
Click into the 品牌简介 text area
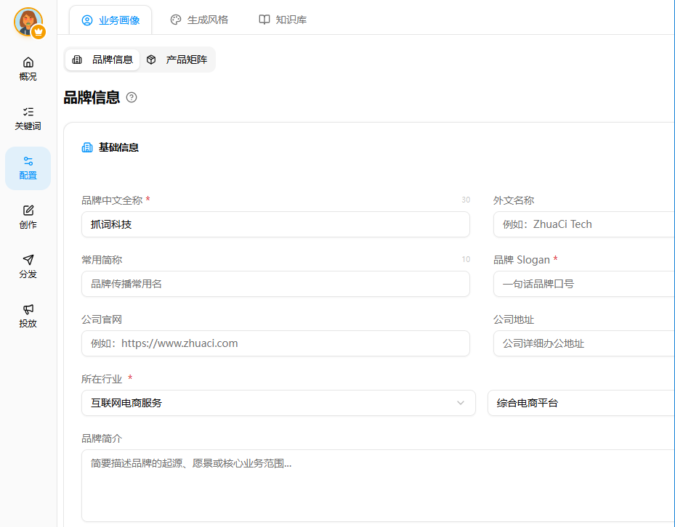[x=378, y=485]
